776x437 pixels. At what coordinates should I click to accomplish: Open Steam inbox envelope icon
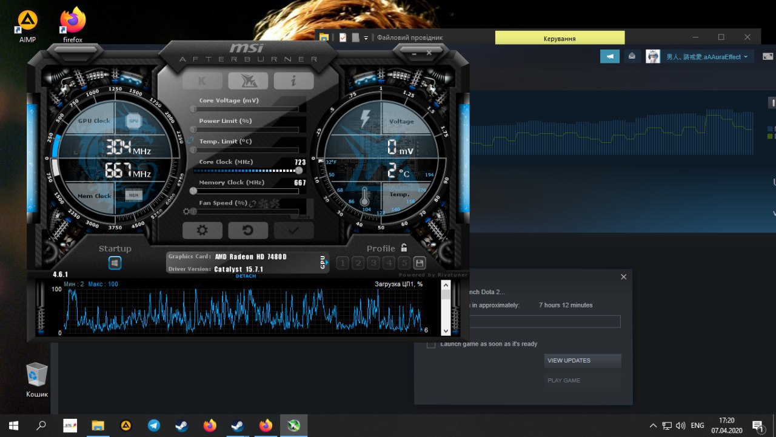point(632,56)
